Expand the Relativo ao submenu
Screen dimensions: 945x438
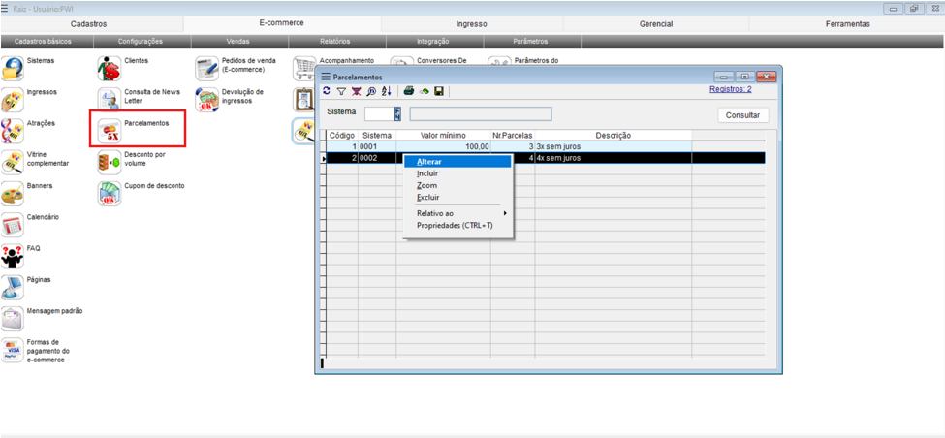point(457,213)
